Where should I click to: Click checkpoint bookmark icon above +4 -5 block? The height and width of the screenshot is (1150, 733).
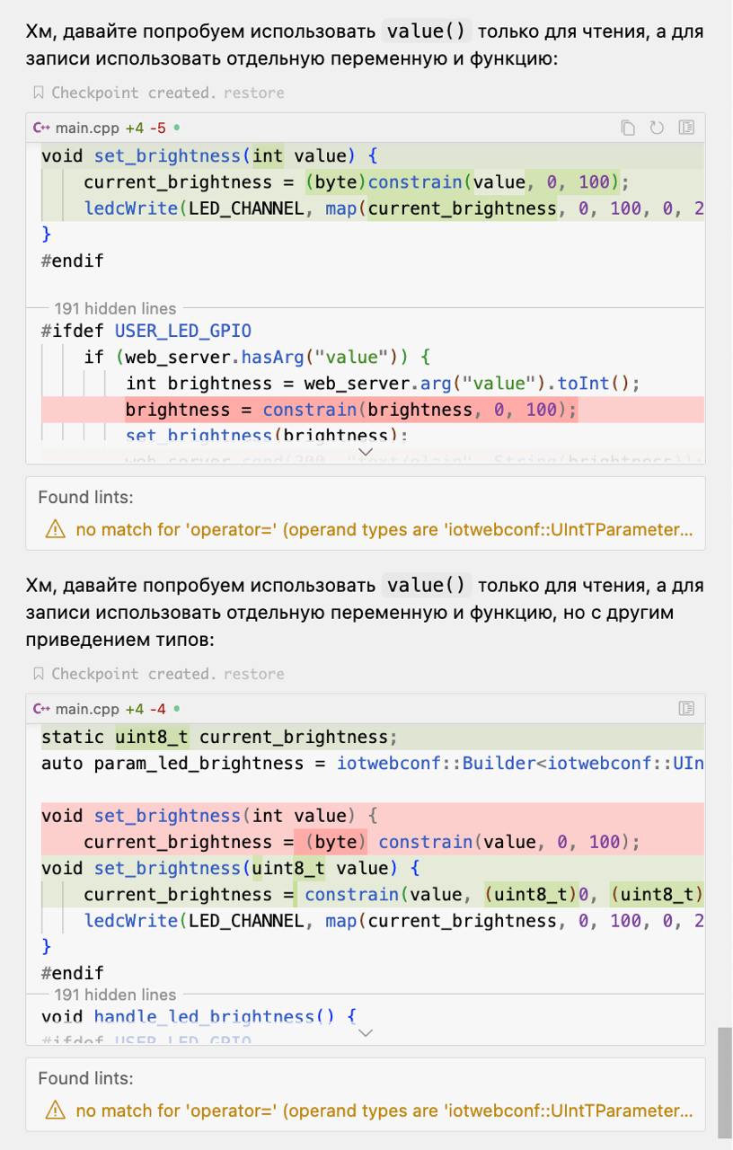coord(39,93)
